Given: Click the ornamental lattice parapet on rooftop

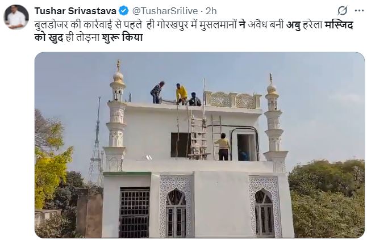Looking at the screenshot, I should click(x=232, y=100).
